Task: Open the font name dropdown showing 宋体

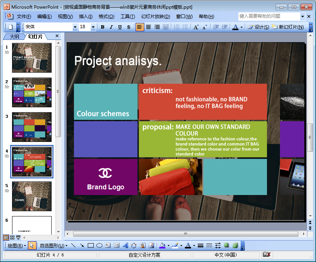Action: pos(75,27)
